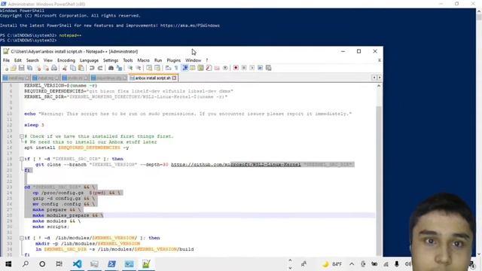Open the Run menu
This screenshot has width=482, height=271.
click(x=158, y=60)
